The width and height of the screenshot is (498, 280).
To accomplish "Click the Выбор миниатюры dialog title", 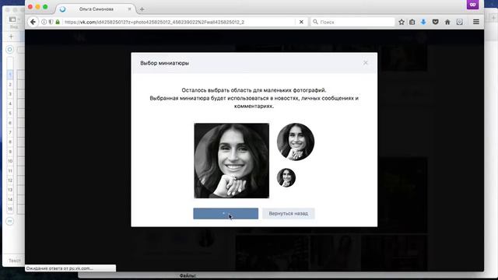I will point(164,63).
